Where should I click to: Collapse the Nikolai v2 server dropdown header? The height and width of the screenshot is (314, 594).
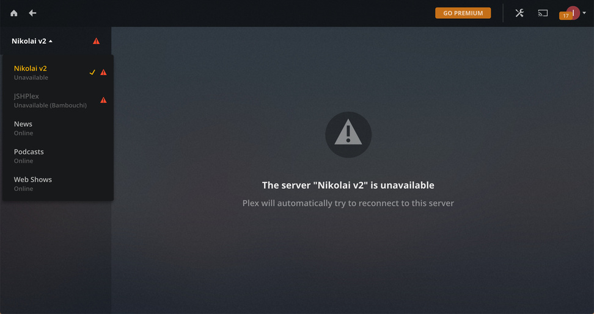point(32,41)
